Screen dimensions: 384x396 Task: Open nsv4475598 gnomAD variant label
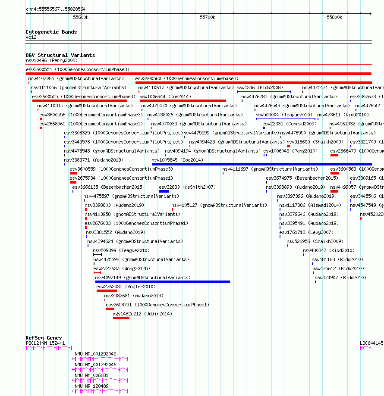click(141, 259)
